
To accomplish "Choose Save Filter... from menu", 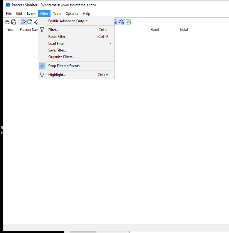I will click(x=76, y=50).
